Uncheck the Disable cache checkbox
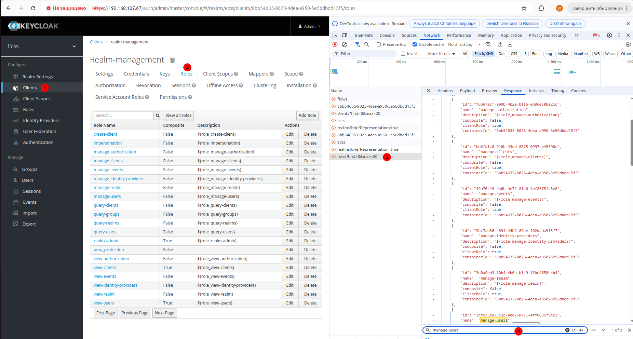This screenshot has height=339, width=633. 415,44
